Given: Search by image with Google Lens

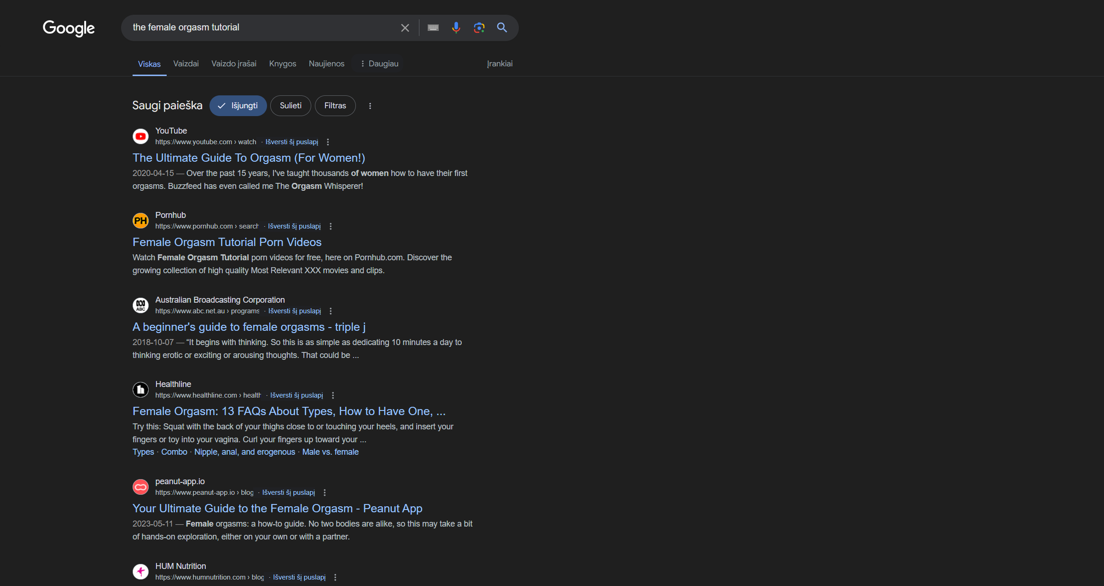Looking at the screenshot, I should tap(479, 28).
